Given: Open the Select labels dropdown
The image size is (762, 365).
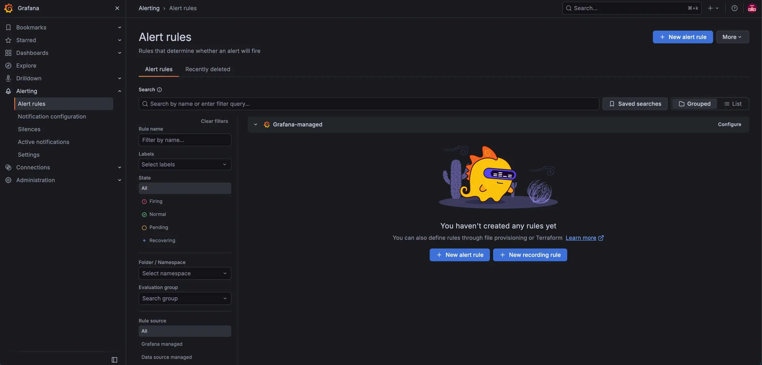Looking at the screenshot, I should (x=185, y=164).
